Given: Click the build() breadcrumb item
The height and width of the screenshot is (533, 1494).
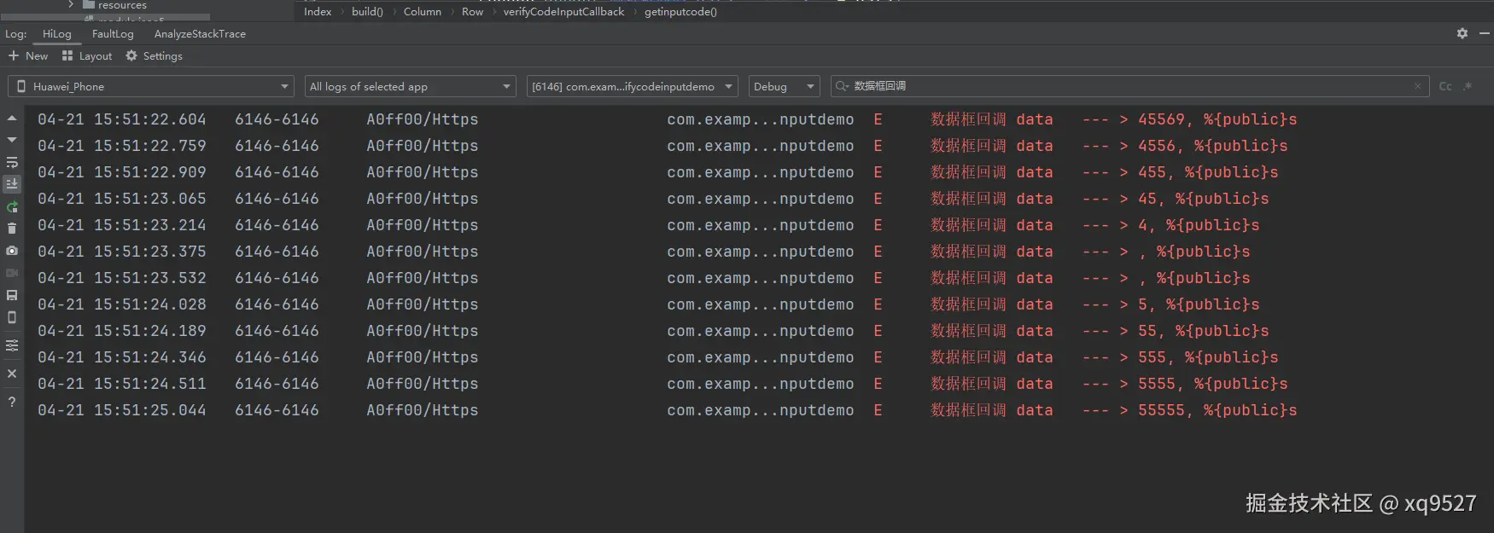Looking at the screenshot, I should 367,12.
